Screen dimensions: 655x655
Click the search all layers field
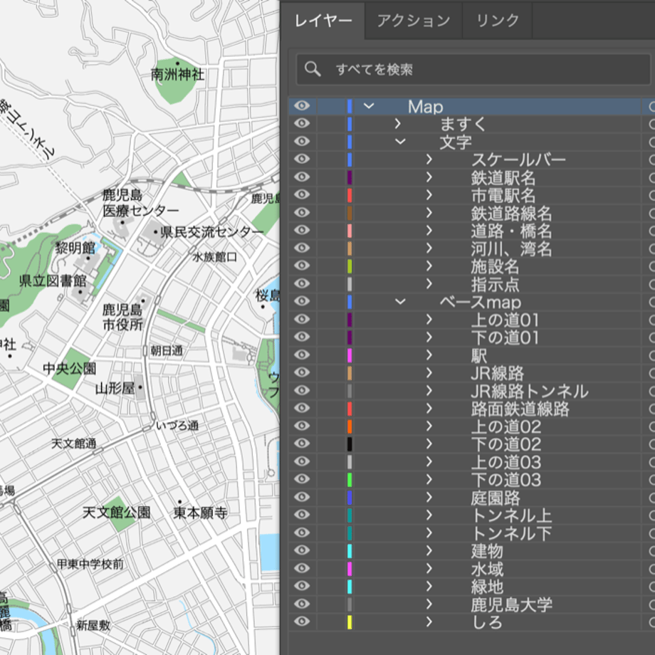click(x=473, y=69)
